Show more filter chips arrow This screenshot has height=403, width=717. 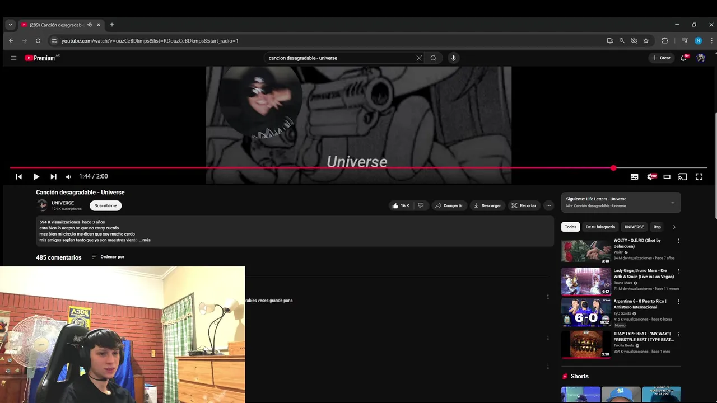pyautogui.click(x=674, y=227)
